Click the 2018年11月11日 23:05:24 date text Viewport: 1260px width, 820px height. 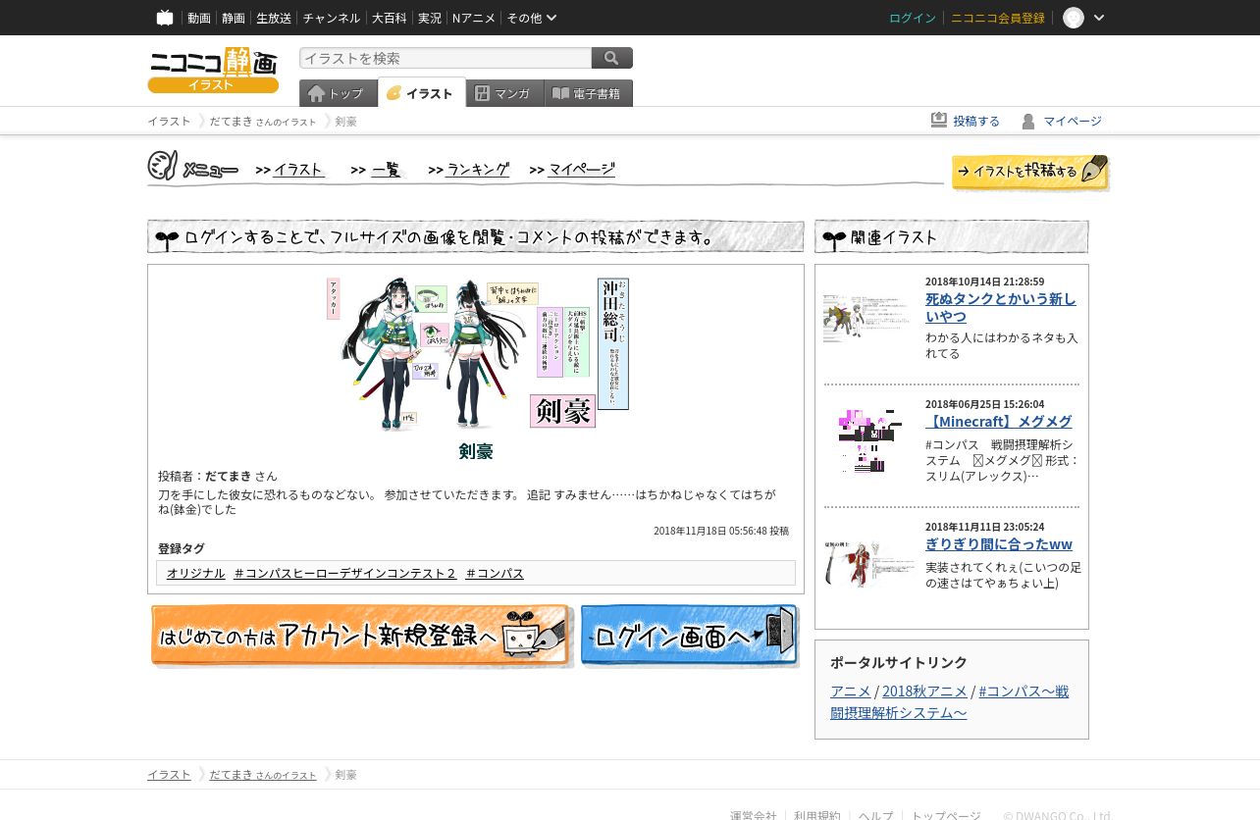pos(984,527)
